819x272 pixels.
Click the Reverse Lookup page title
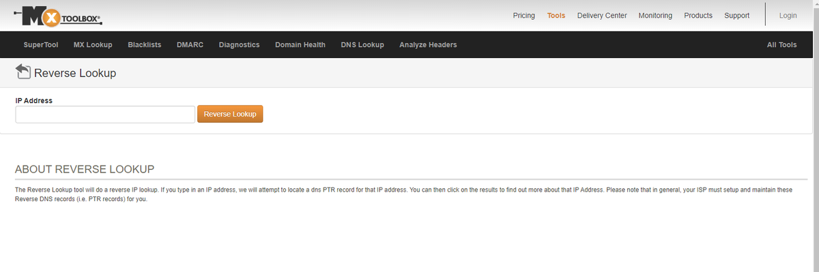(75, 73)
